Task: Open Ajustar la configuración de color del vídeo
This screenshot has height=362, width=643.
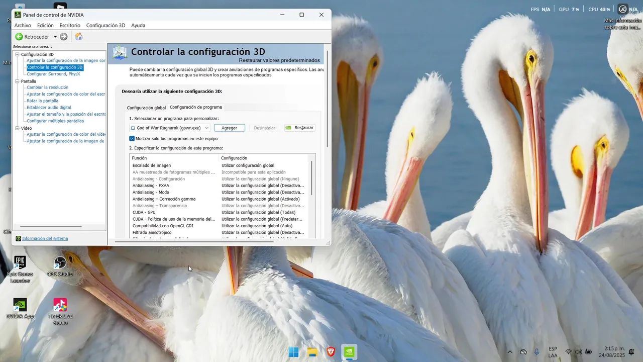Action: 66,134
